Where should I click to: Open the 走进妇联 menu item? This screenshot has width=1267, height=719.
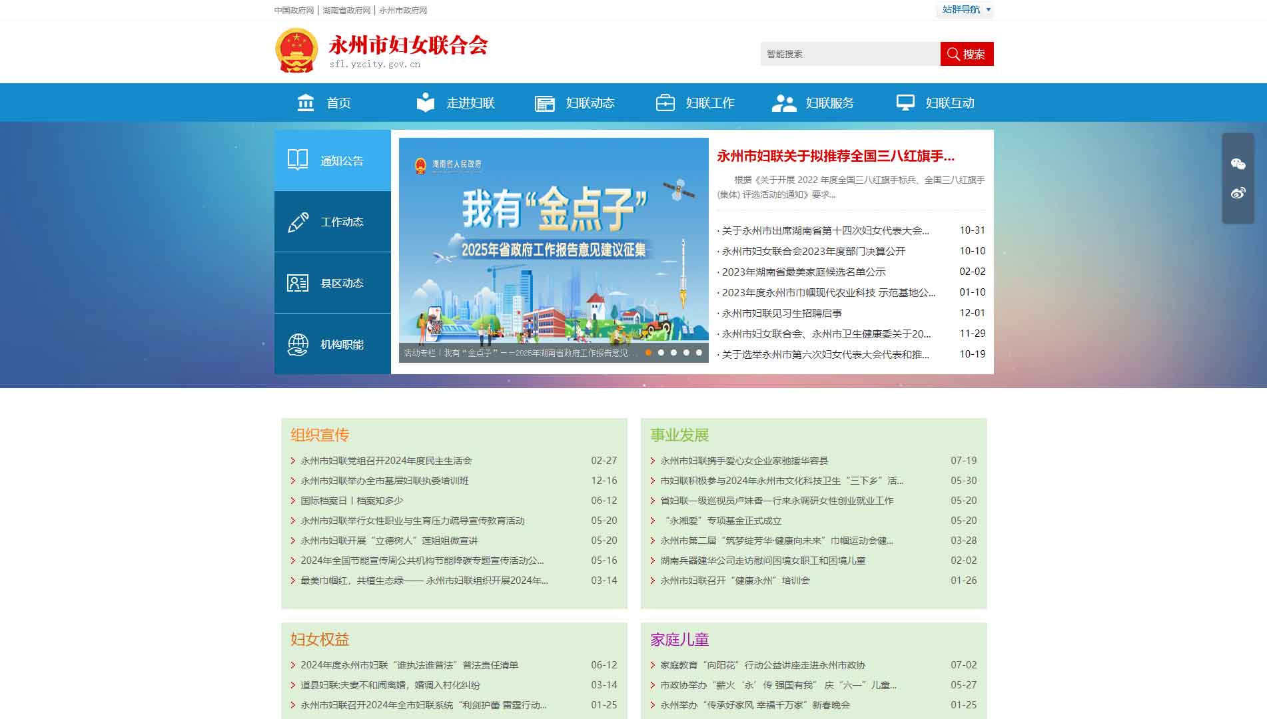[470, 103]
